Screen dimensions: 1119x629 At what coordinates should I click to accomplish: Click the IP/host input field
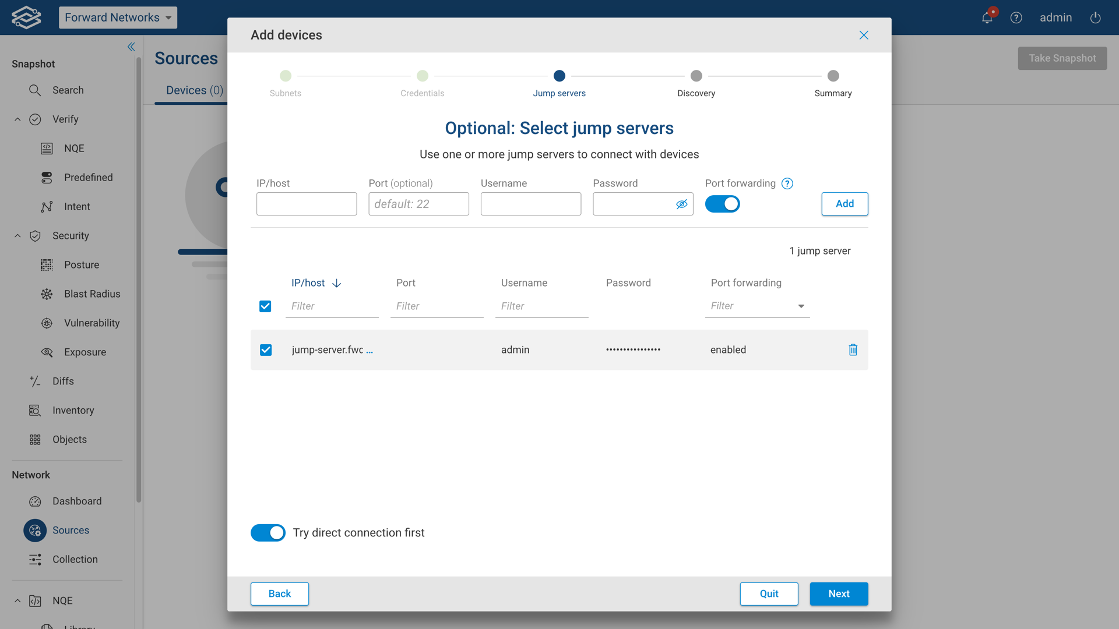click(x=307, y=204)
